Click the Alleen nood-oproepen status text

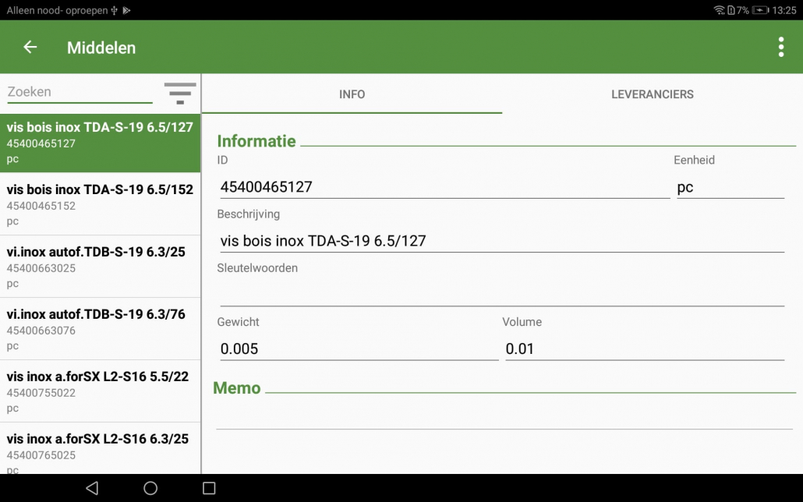[58, 10]
